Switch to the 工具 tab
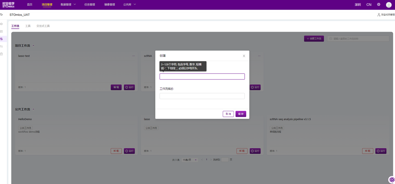This screenshot has height=184, width=395. pos(28,26)
